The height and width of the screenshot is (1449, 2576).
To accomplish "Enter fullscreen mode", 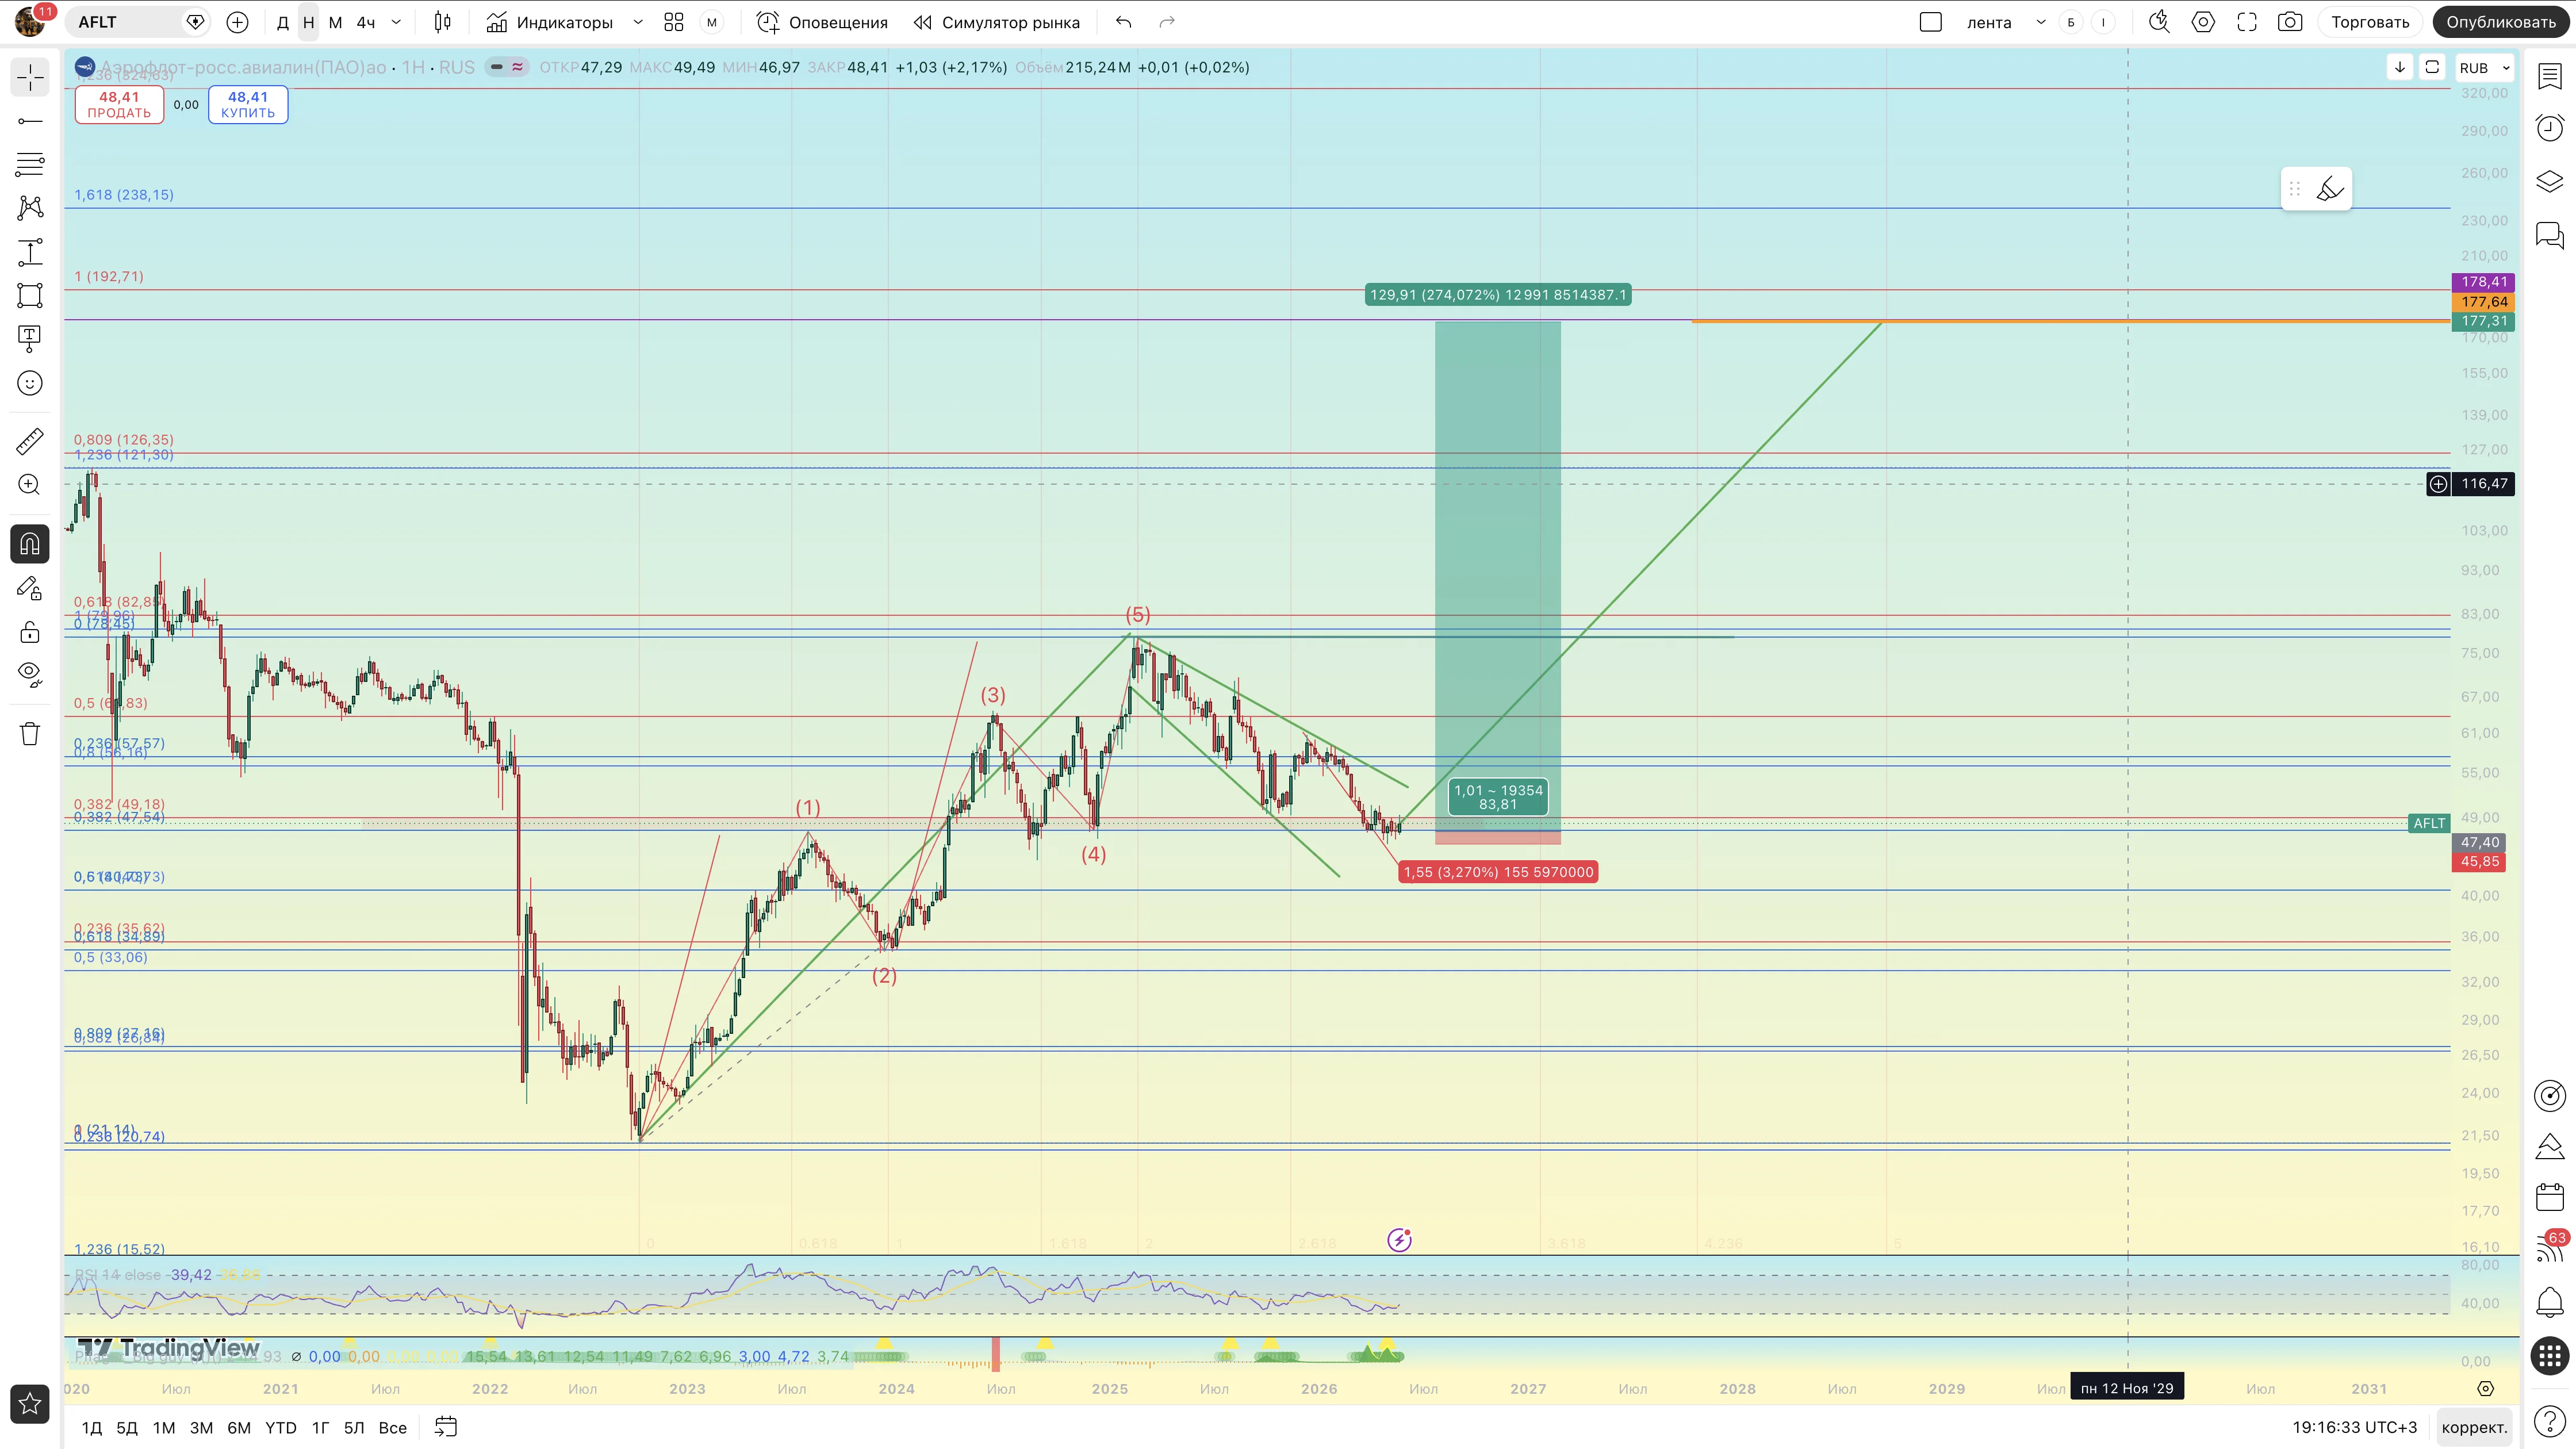I will [x=2247, y=22].
